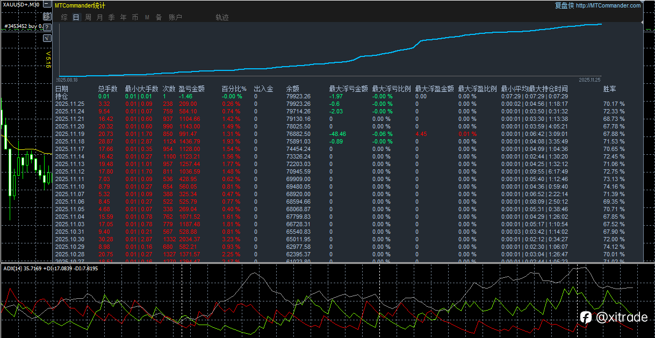Click the '胜率' column header
This screenshot has width=655, height=338.
pos(609,89)
